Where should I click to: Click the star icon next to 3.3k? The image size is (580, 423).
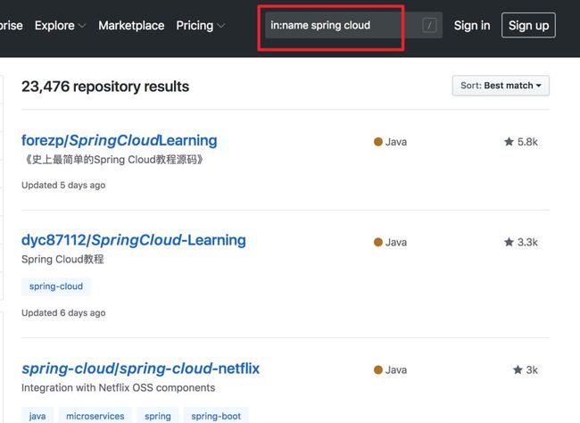click(x=509, y=242)
